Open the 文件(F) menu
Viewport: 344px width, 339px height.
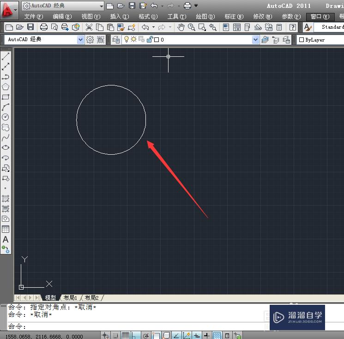point(34,17)
